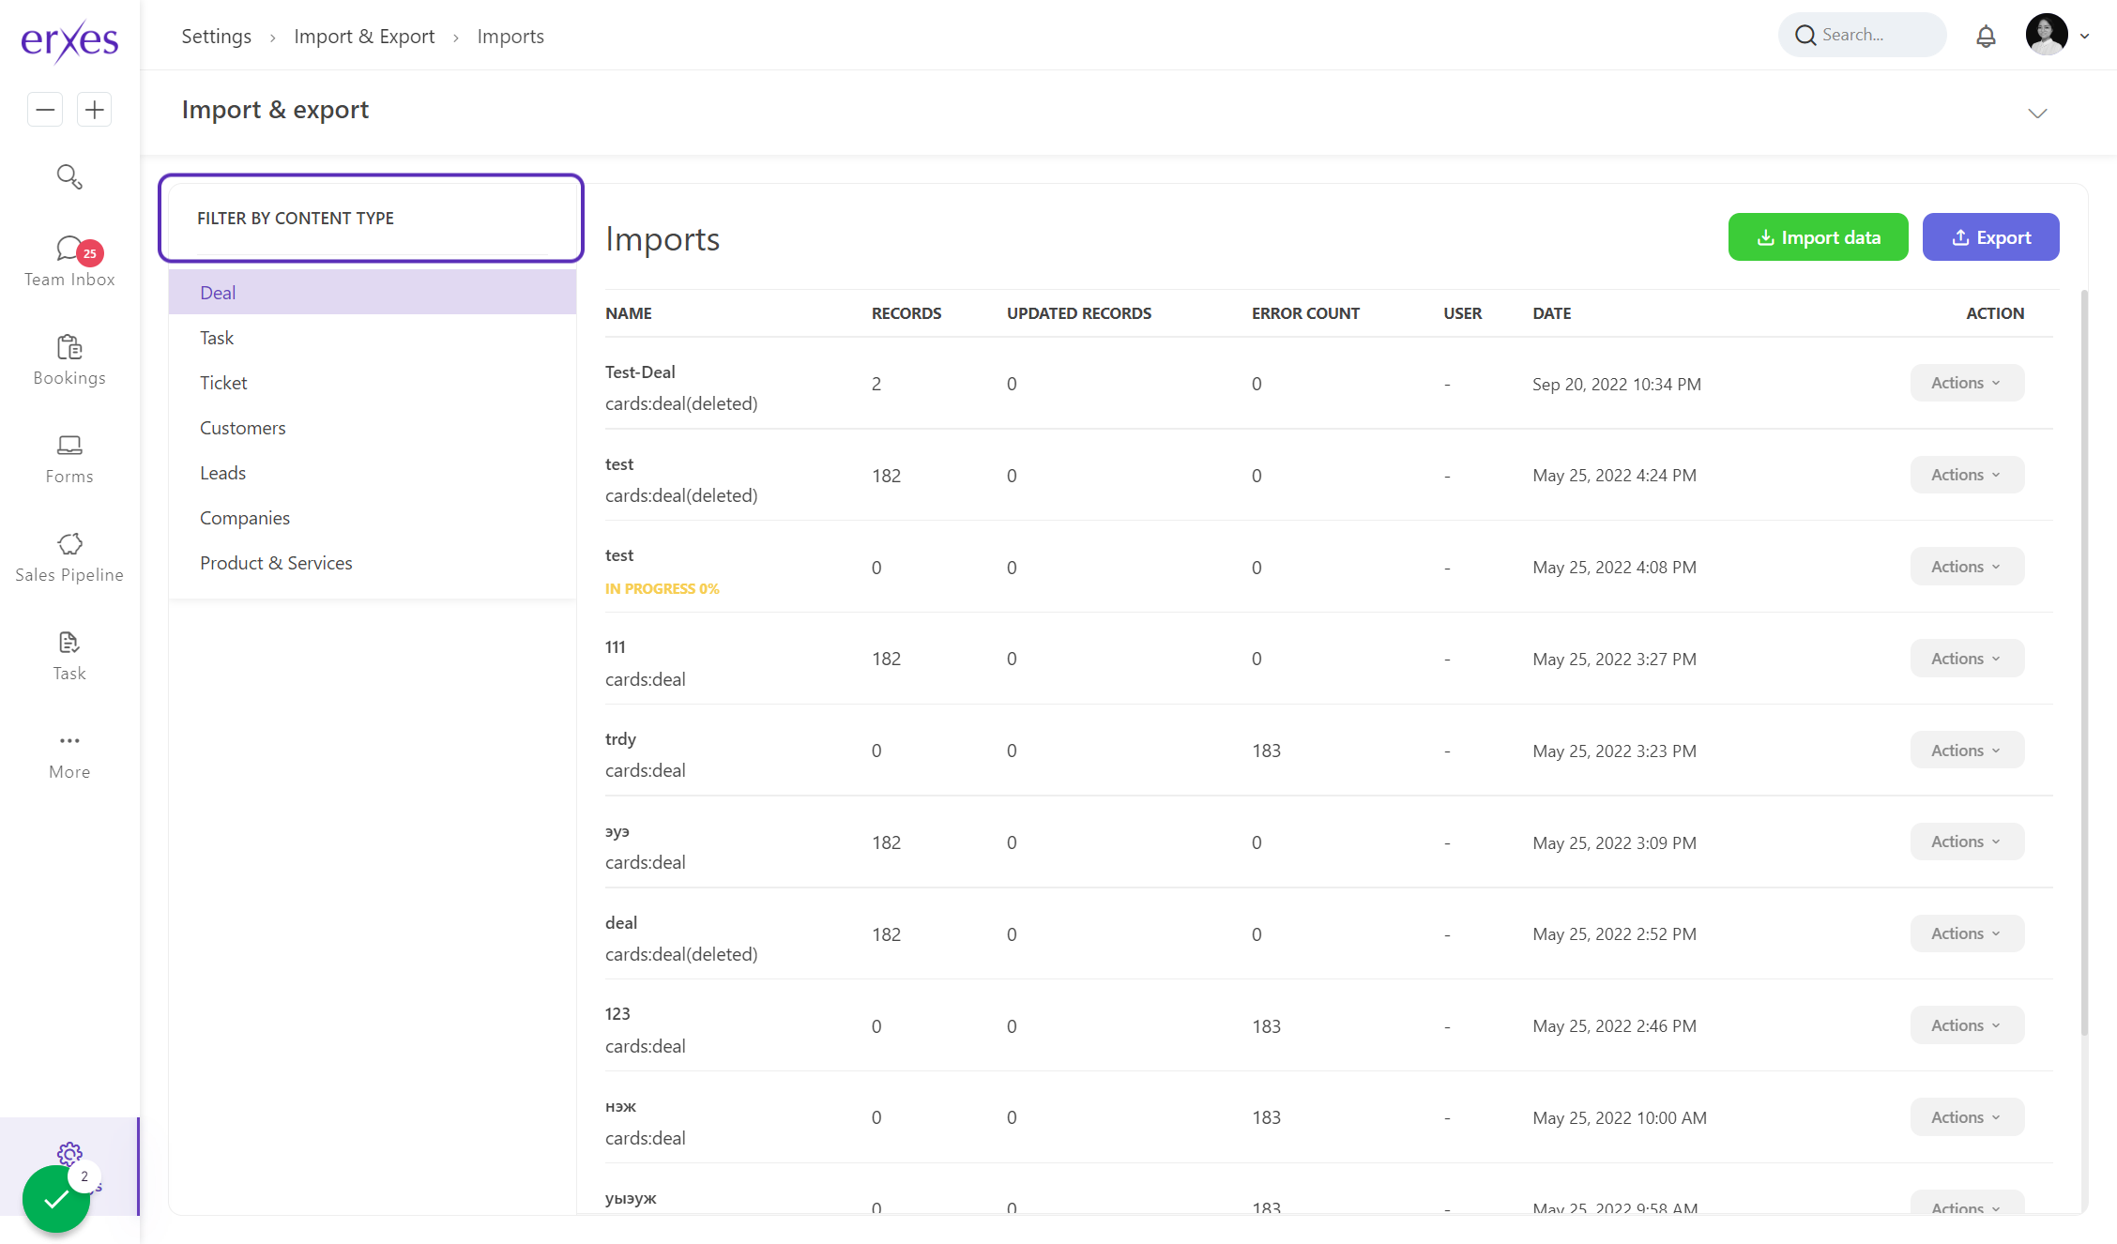Filter imports by Customers
Image resolution: width=2117 pixels, height=1244 pixels.
[x=242, y=428]
